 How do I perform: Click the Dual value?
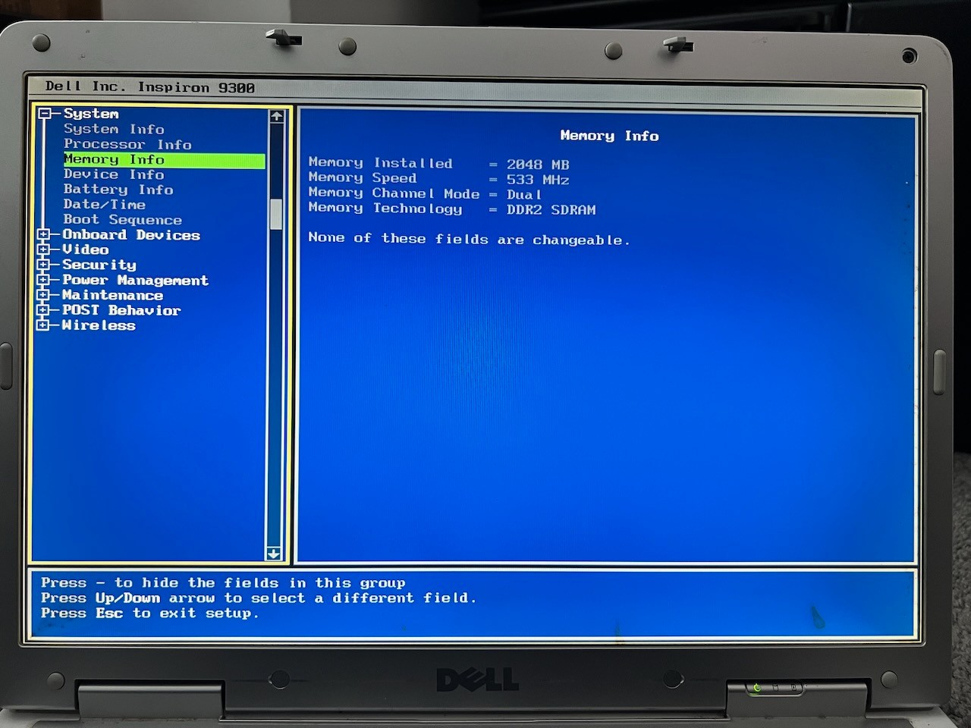click(524, 195)
